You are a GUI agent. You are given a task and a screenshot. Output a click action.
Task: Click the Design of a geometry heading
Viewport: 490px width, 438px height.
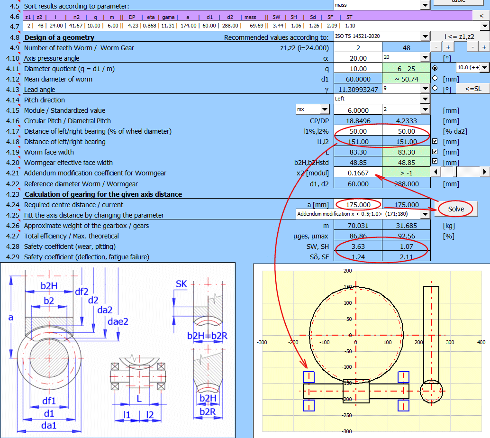pos(59,37)
